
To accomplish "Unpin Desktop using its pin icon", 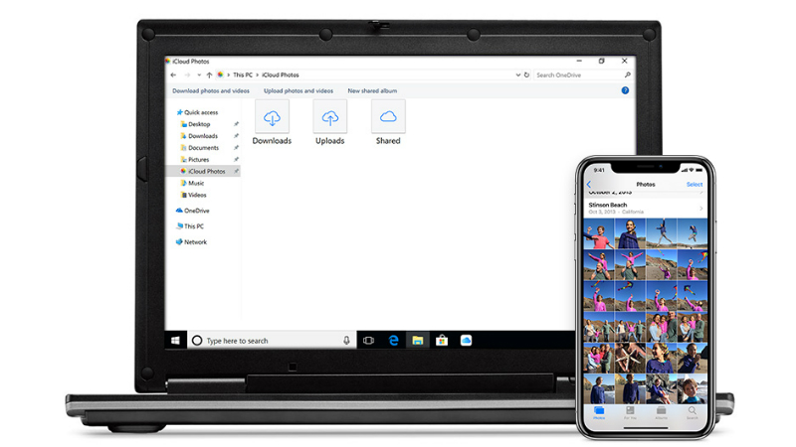I will [x=236, y=124].
